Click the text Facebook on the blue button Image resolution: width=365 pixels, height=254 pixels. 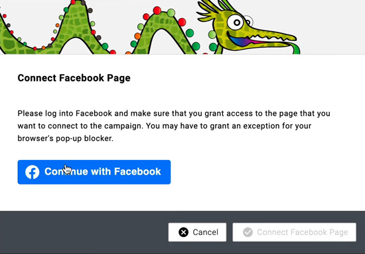click(137, 172)
